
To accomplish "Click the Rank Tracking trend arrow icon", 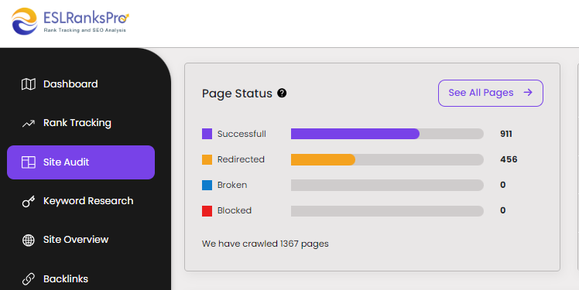I will pos(29,123).
